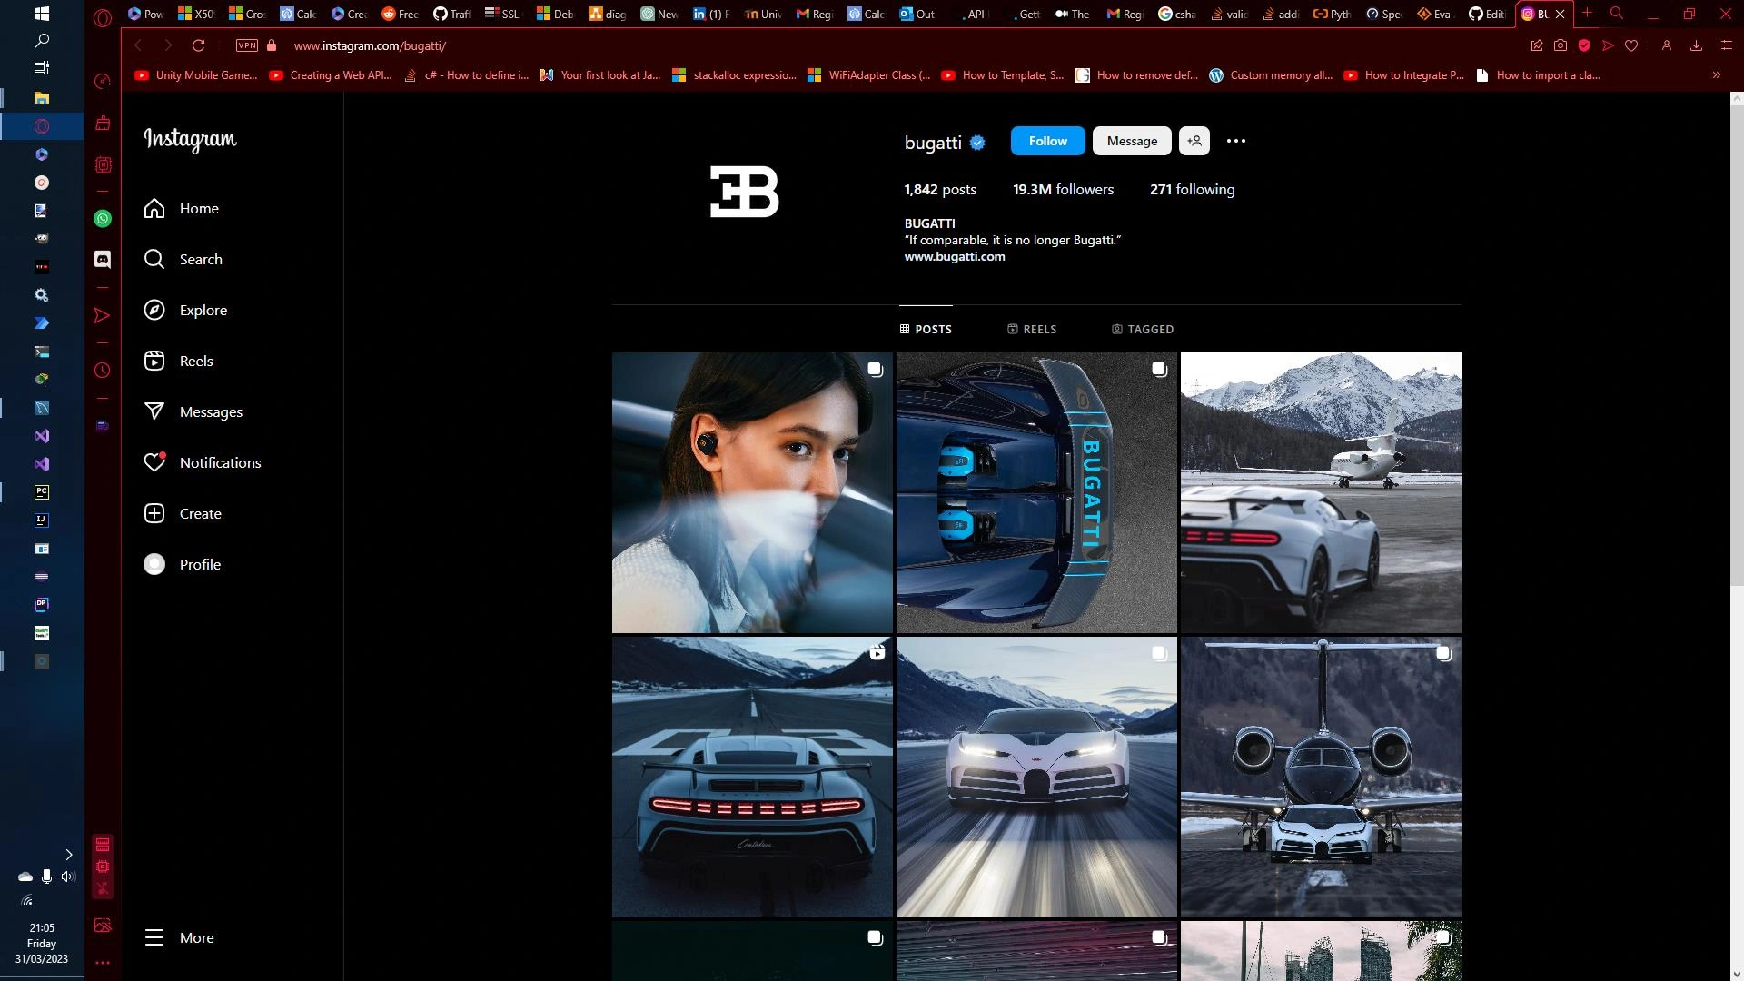Open Notifications heart icon

tap(154, 462)
